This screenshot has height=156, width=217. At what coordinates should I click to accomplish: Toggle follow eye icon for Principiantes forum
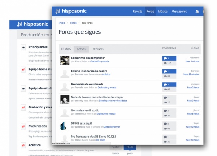point(23,48)
